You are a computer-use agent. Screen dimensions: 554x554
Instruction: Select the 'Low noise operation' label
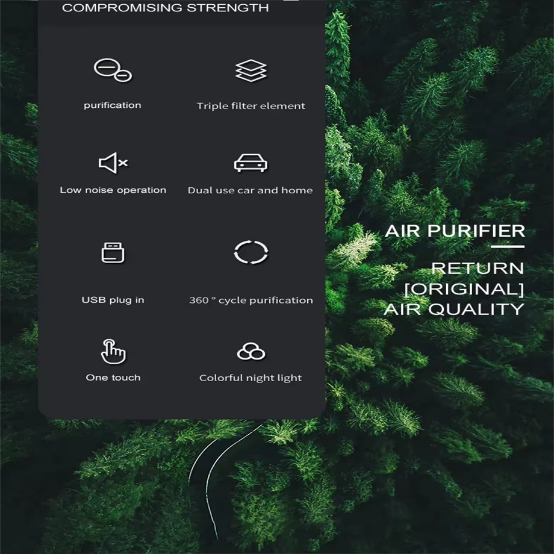click(113, 190)
